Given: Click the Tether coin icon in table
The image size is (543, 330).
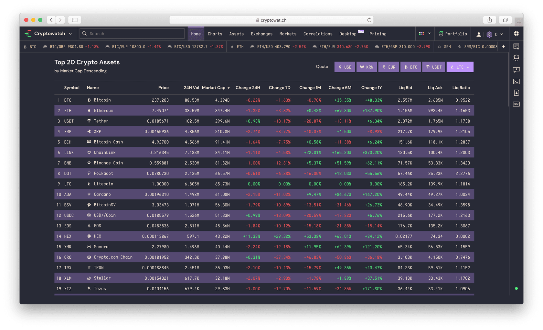Looking at the screenshot, I should pyautogui.click(x=89, y=121).
